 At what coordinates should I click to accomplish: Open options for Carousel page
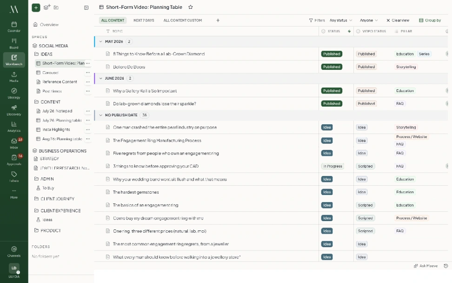88,73
